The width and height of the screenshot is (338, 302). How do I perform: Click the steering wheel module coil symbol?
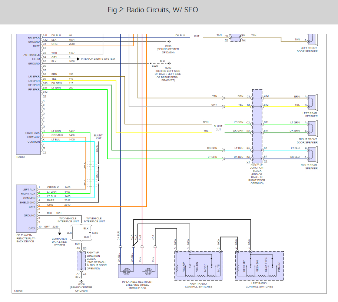point(138,271)
